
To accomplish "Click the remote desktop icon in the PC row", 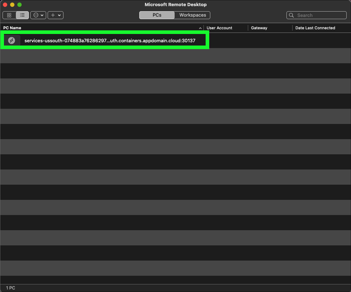I will point(12,40).
